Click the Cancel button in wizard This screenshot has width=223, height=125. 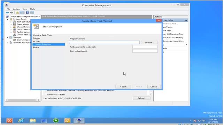coord(154,86)
